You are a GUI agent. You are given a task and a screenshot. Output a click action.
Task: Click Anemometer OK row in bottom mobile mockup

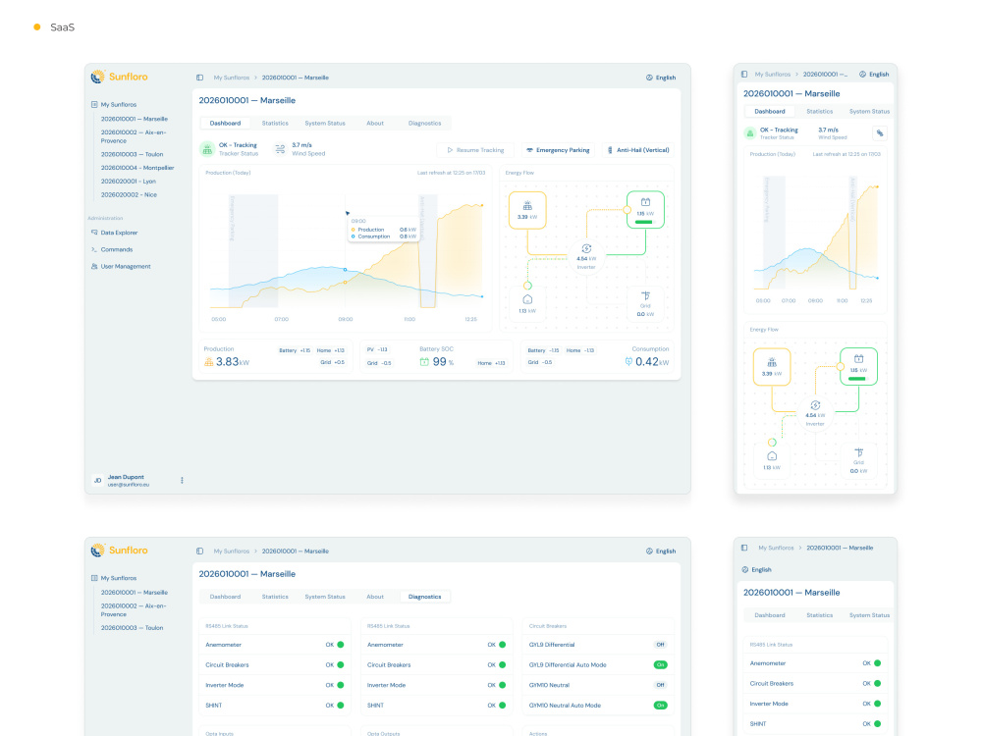(x=815, y=663)
